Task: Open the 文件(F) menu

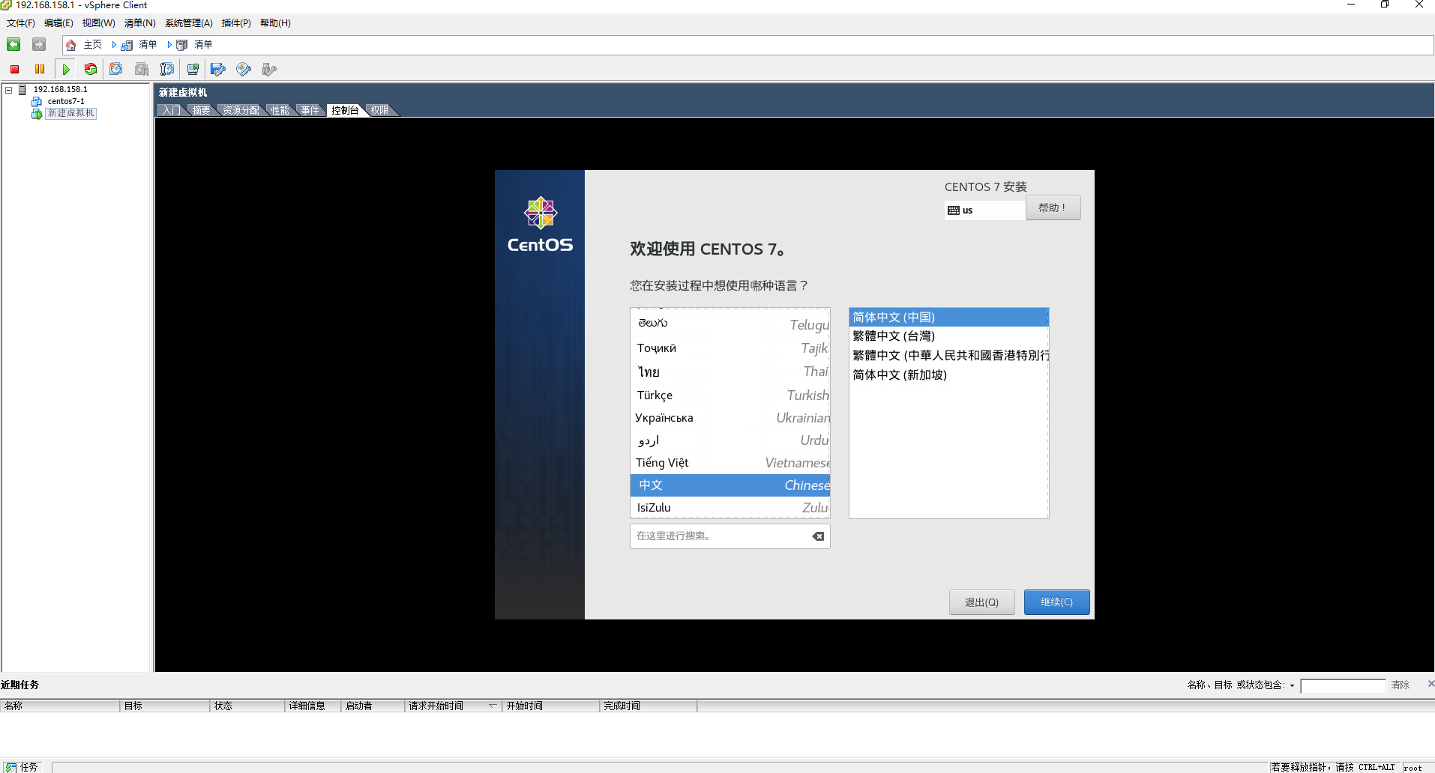Action: click(x=21, y=23)
